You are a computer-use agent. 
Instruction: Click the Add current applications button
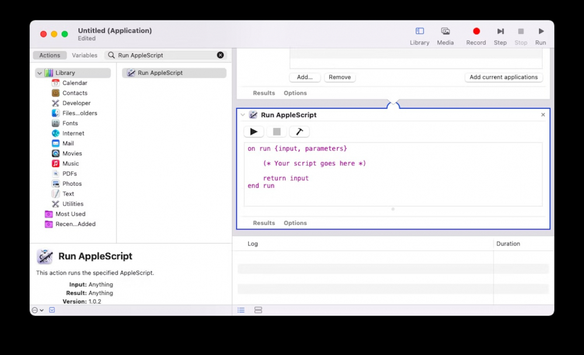click(503, 77)
